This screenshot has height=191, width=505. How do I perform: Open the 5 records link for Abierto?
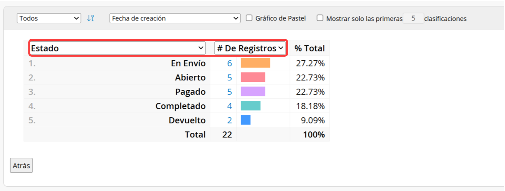click(x=230, y=78)
